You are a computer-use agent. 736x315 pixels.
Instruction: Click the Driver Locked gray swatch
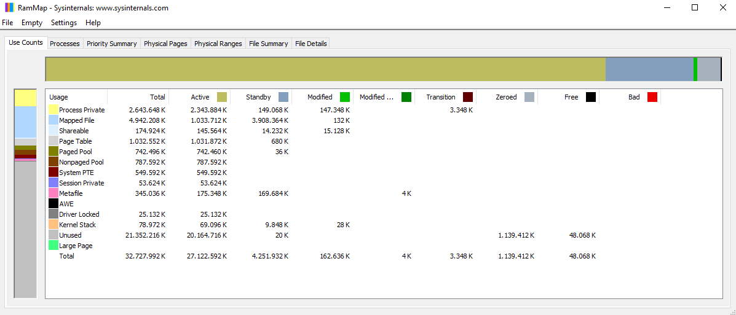[x=53, y=214]
